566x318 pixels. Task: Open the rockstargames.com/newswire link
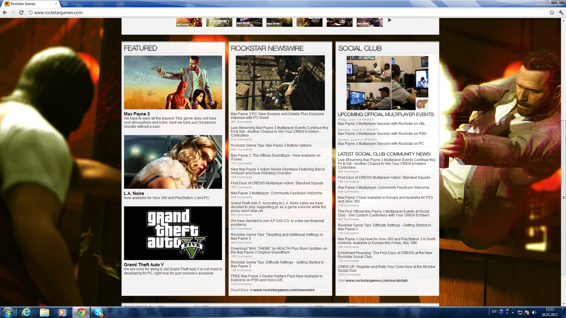click(284, 290)
